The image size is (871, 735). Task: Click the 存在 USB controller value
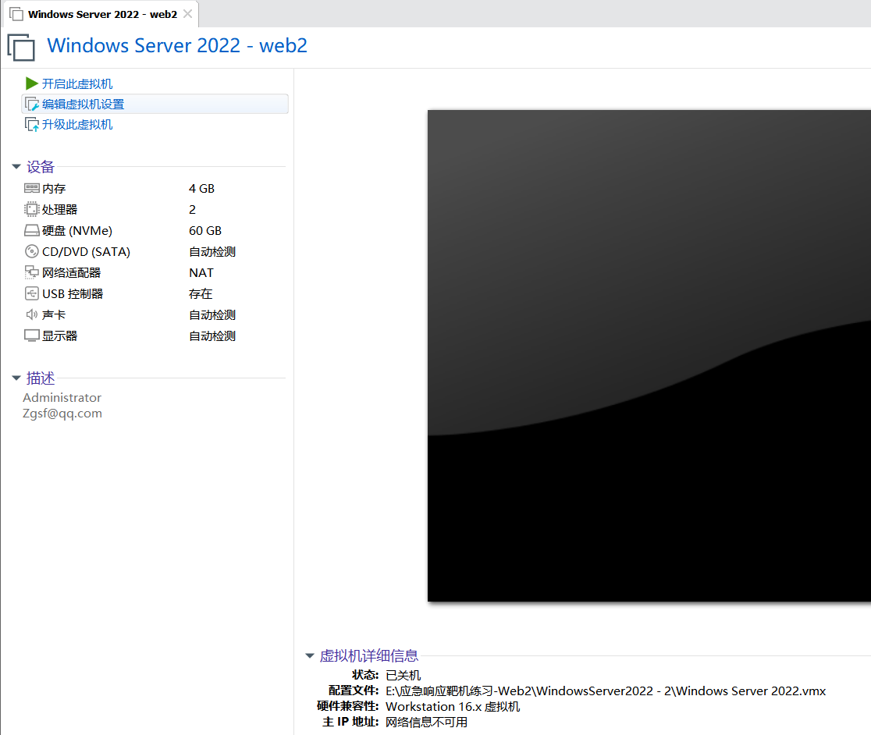pyautogui.click(x=201, y=294)
